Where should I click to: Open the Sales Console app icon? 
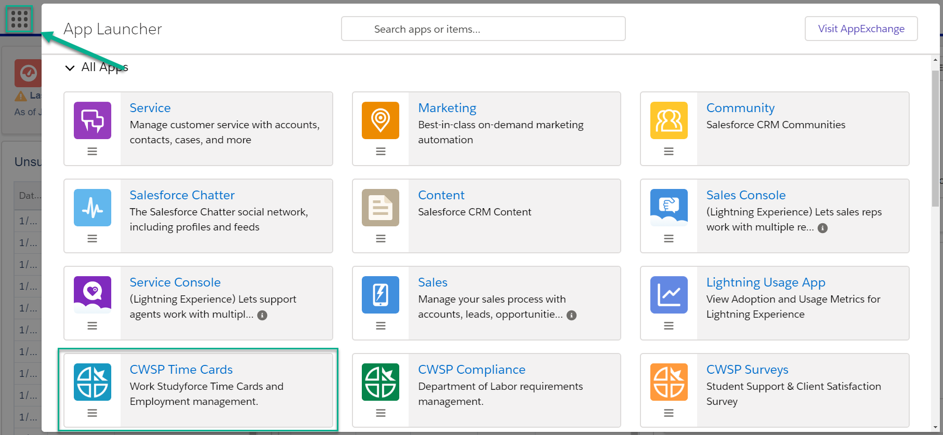[669, 208]
